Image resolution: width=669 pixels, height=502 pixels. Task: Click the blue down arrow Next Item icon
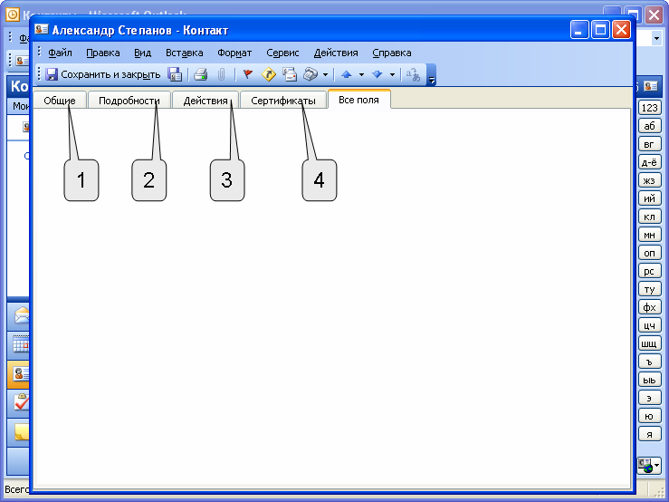click(x=378, y=74)
